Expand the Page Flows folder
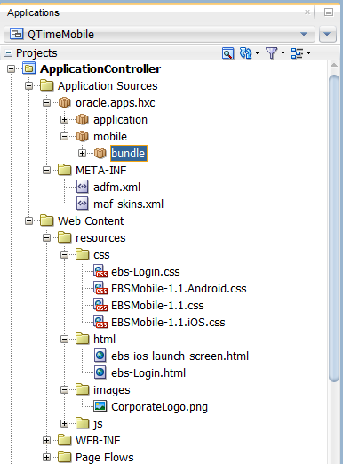This screenshot has width=343, height=464. tap(46, 458)
